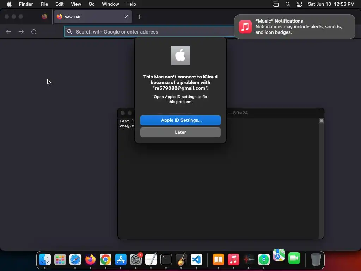Open the Edit menu
Viewport: 361px width, 271px height.
pos(59,4)
